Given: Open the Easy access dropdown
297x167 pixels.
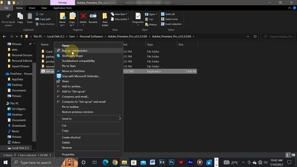Looking at the screenshot, I should point(120,19).
